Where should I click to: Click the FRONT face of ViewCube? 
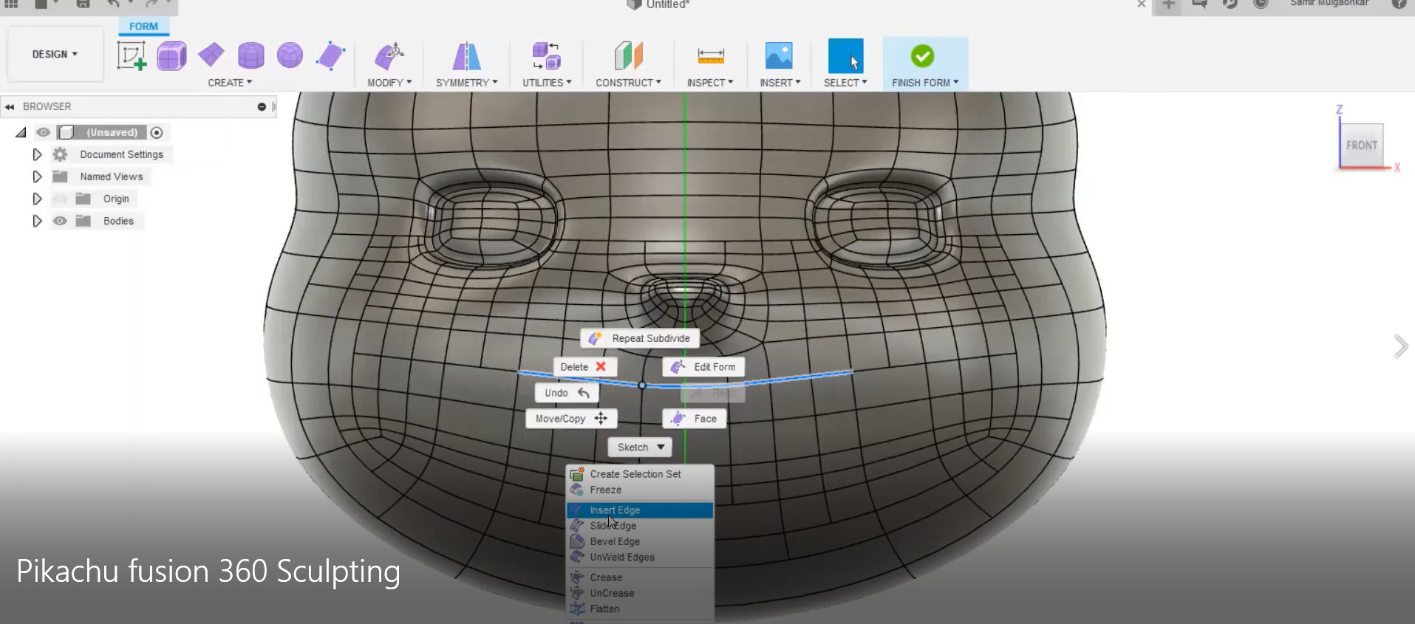[1361, 145]
